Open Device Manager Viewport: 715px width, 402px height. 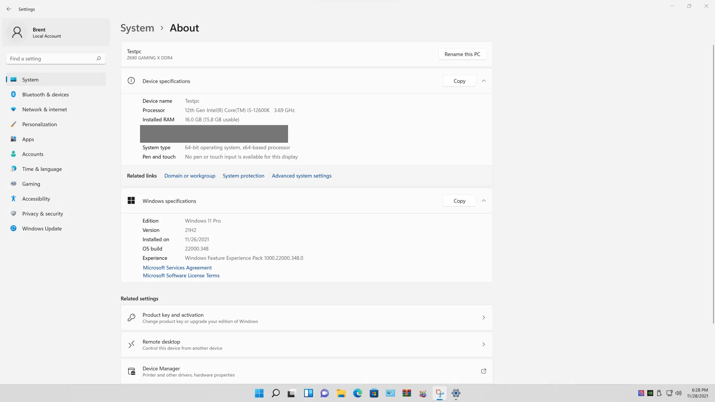(x=307, y=371)
